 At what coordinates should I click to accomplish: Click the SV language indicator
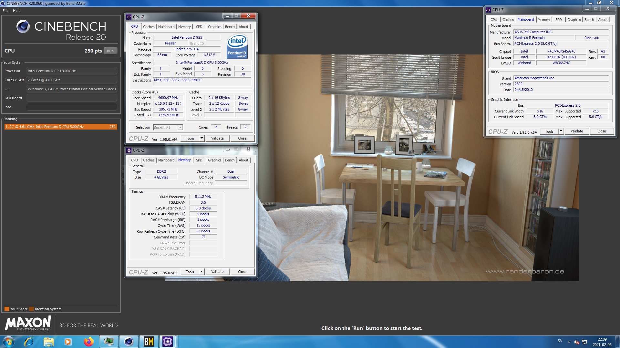point(560,341)
